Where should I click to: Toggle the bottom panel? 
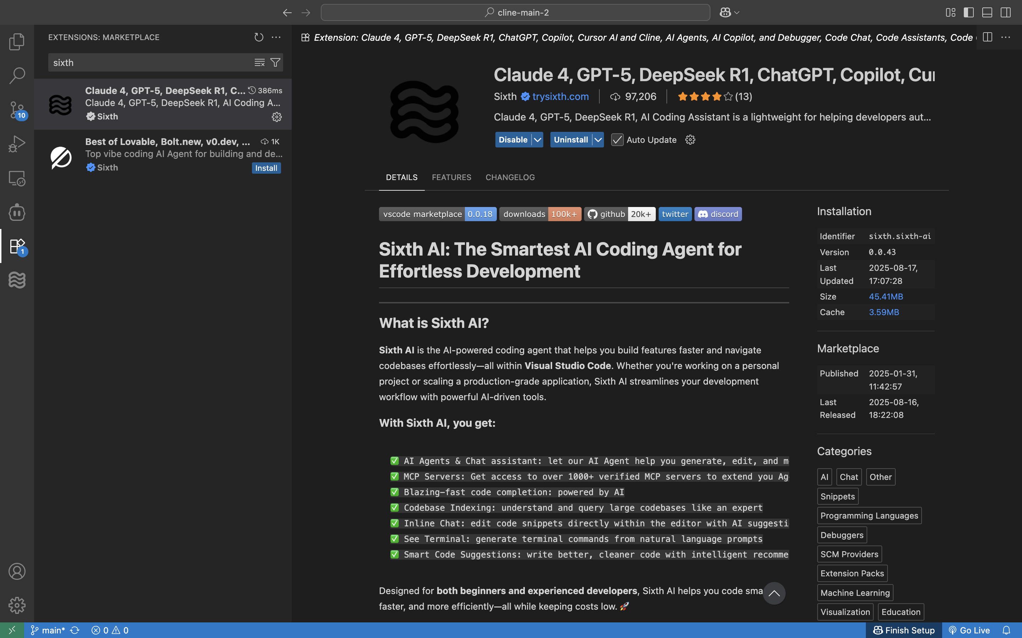pyautogui.click(x=987, y=13)
